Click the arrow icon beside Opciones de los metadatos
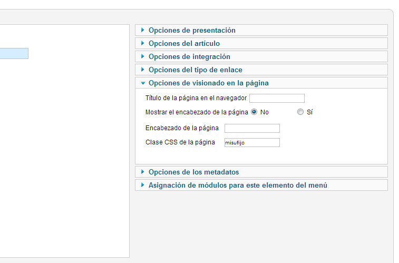399x263 pixels. (x=142, y=172)
